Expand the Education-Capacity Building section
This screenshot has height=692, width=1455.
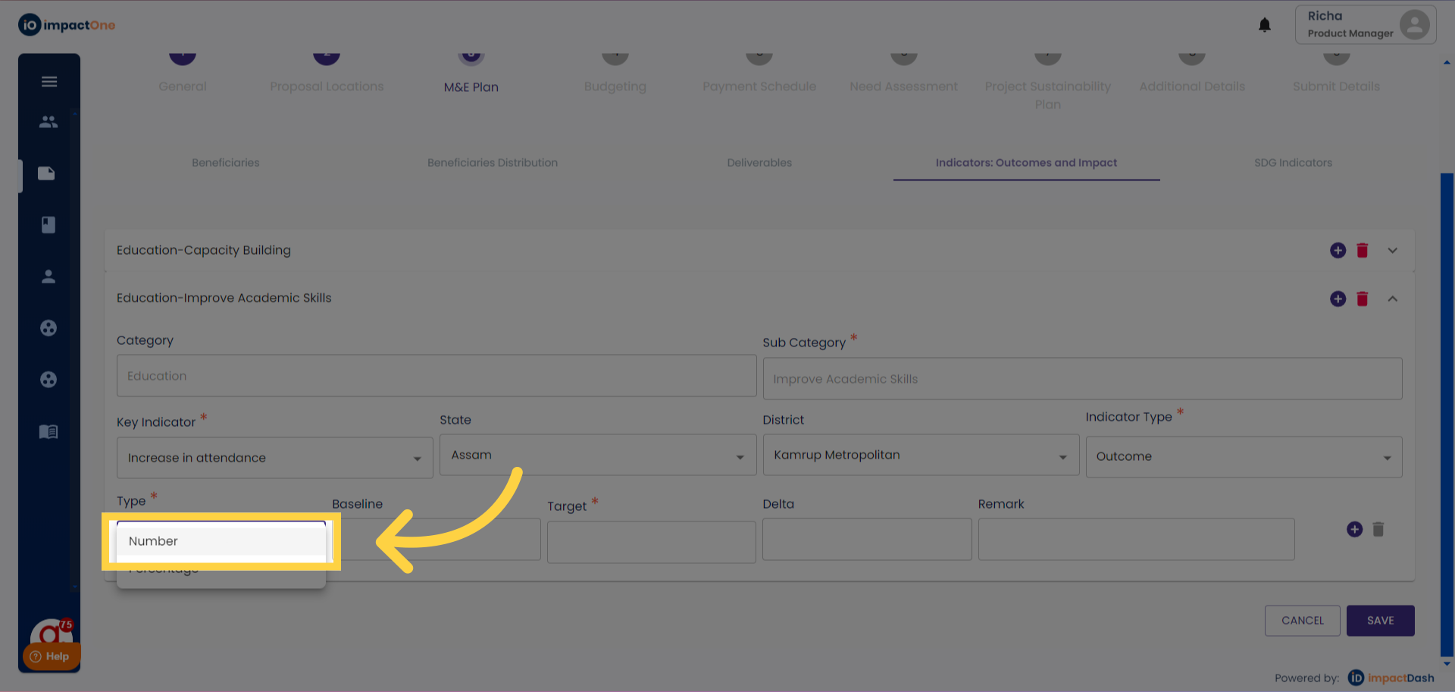pyautogui.click(x=1392, y=250)
